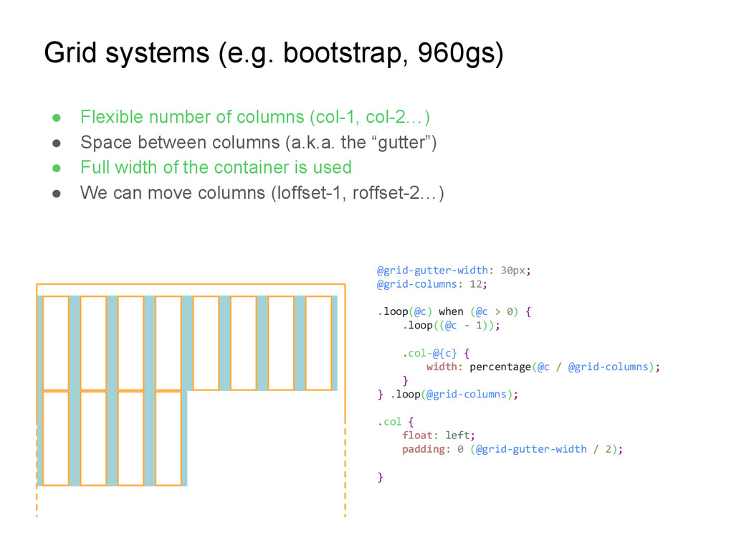Click the code line "} .loop(@grid-columns);"
This screenshot has height=551, width=734.
tap(448, 395)
